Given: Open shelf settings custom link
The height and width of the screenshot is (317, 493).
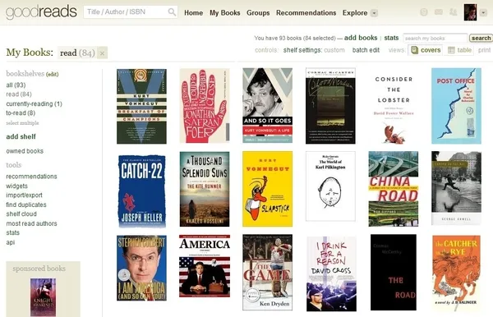Looking at the screenshot, I should (314, 50).
